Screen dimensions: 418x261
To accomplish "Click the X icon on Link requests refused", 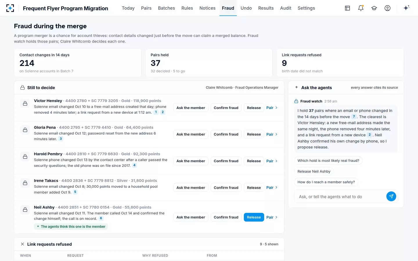I will click(22, 244).
